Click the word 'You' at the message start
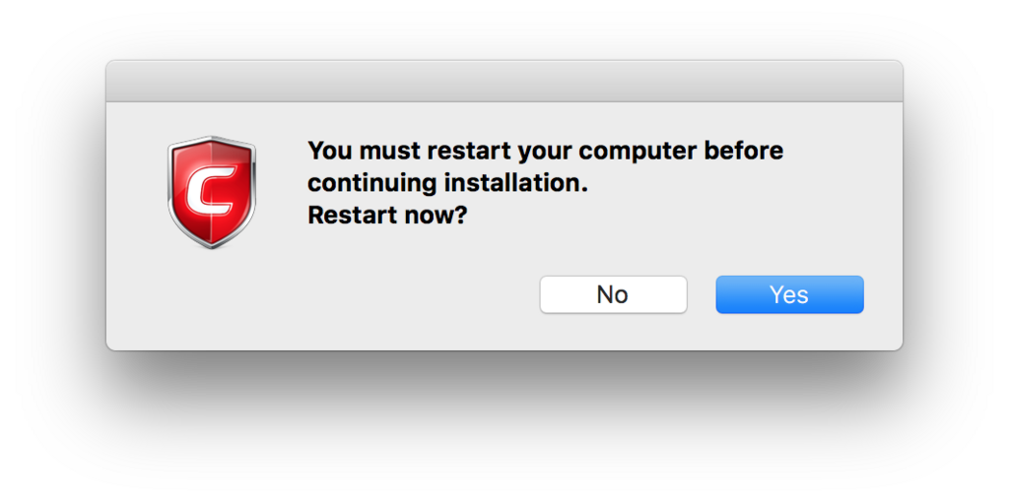 [330, 151]
